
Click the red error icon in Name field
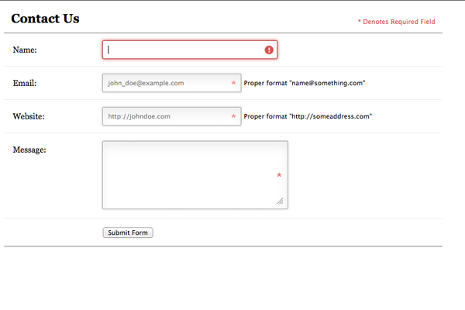coord(269,50)
